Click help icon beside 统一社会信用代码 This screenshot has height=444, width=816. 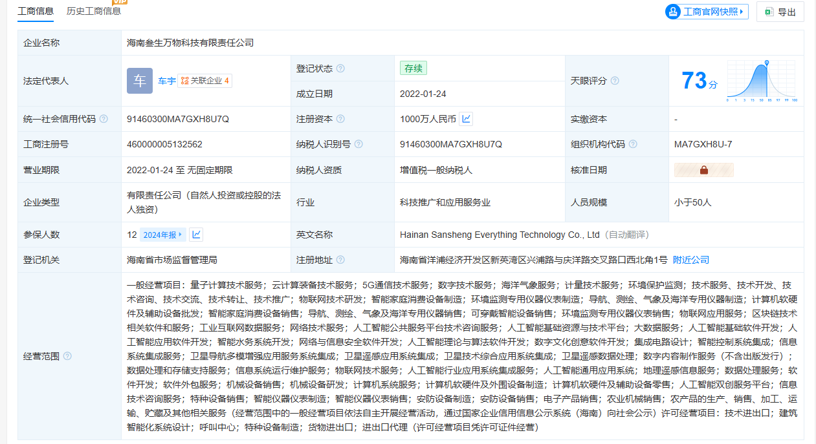pos(104,119)
